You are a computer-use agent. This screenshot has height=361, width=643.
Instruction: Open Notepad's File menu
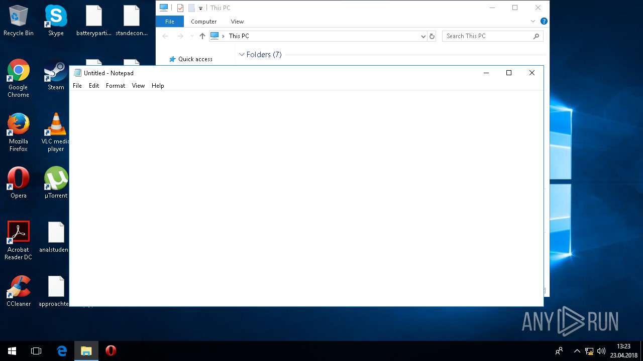click(x=77, y=86)
